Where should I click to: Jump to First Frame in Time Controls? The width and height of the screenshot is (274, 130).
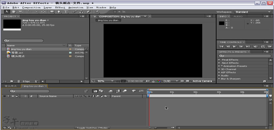(x=221, y=47)
